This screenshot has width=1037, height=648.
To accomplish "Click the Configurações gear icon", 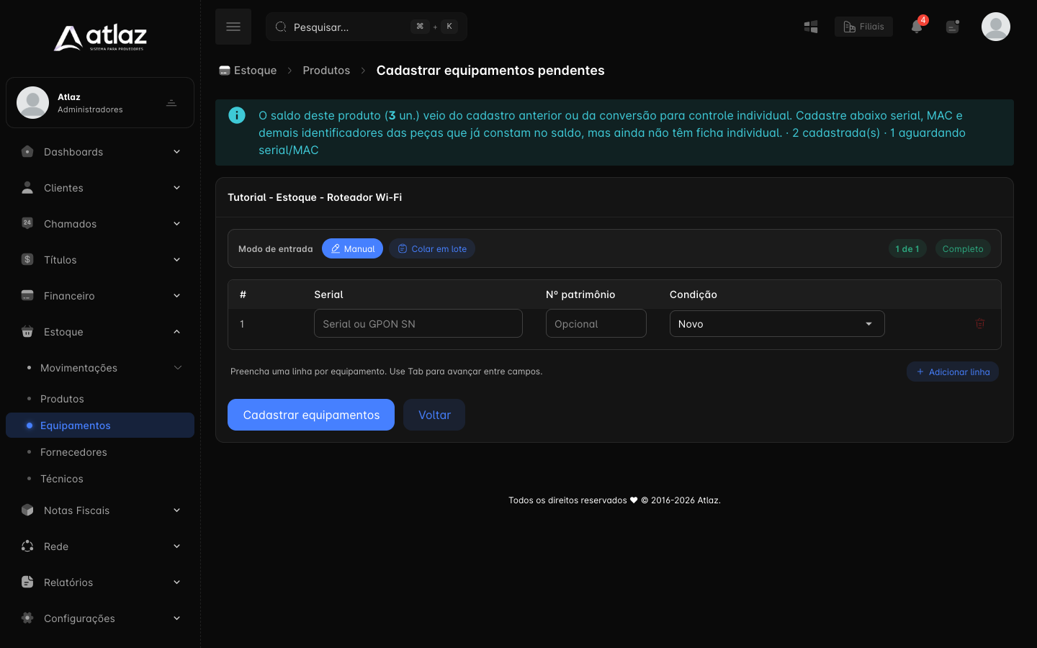I will coord(27,618).
